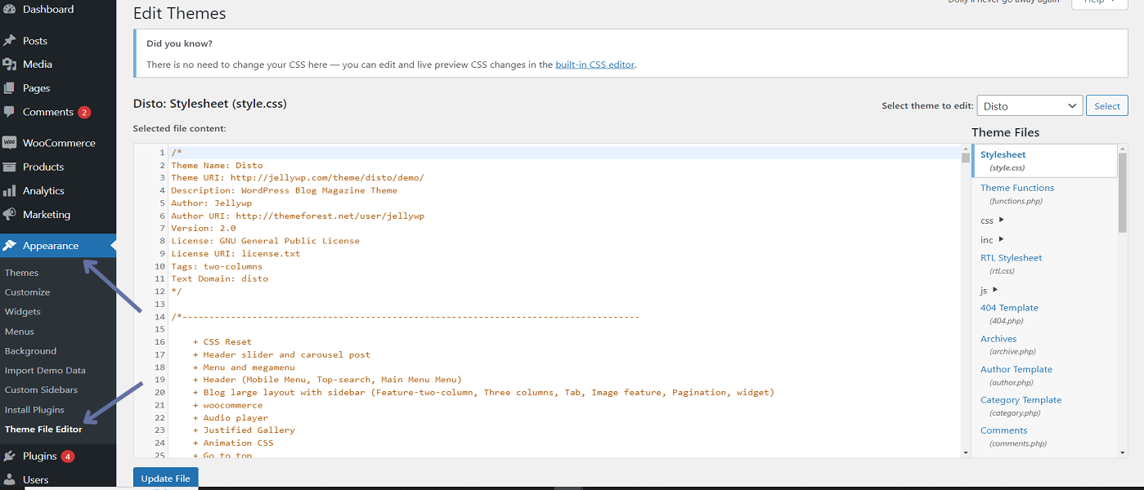This screenshot has height=490, width=1144.
Task: Click the Update File button
Action: tap(165, 478)
